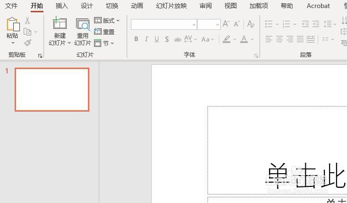Viewport: 347px width, 203px height.
Task: Increase the list indent level
Action: pos(316,24)
